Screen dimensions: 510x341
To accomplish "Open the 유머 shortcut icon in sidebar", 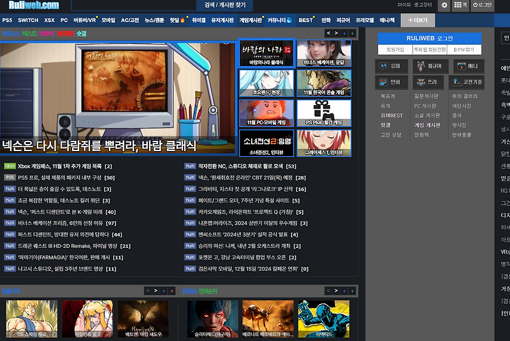I will click(x=390, y=66).
